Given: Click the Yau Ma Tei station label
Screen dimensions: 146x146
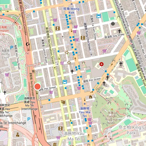Looking at the screenshot, I should [x=84, y=112].
